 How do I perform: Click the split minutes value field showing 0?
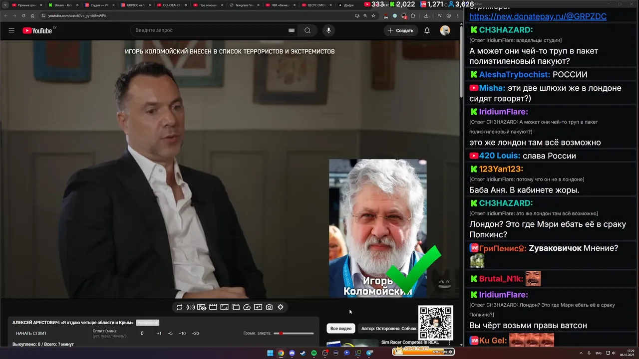pyautogui.click(x=142, y=333)
